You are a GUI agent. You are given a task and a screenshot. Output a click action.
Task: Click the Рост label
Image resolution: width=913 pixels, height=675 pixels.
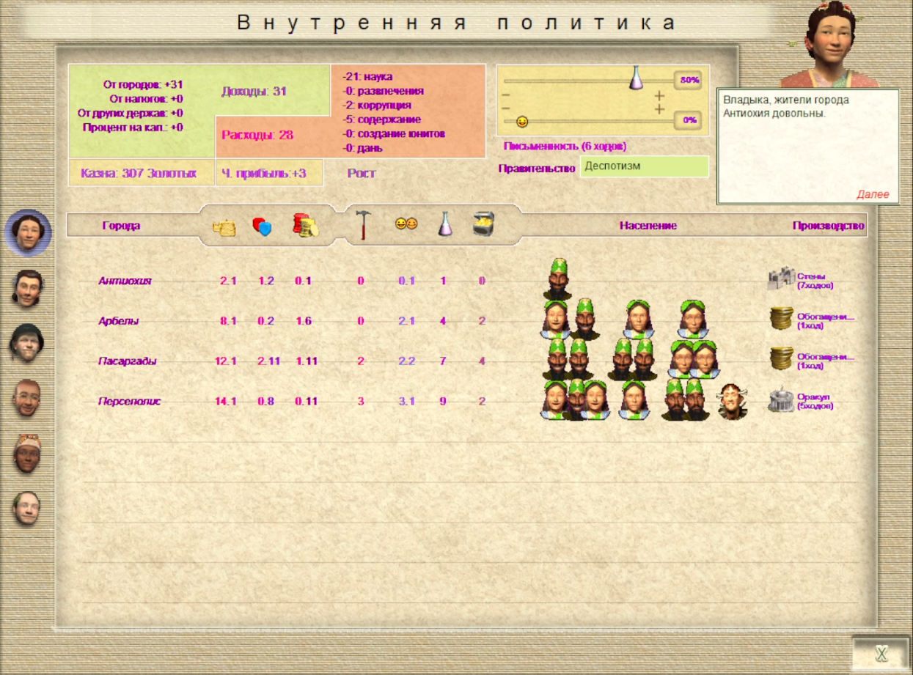362,174
